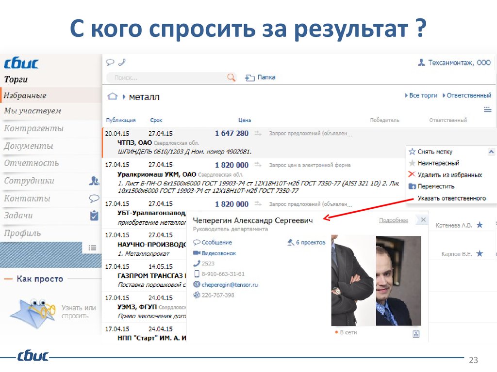Image resolution: width=497 pixels, height=372 pixels.
Task: Click the magnifier search icon
Action: pyautogui.click(x=231, y=77)
